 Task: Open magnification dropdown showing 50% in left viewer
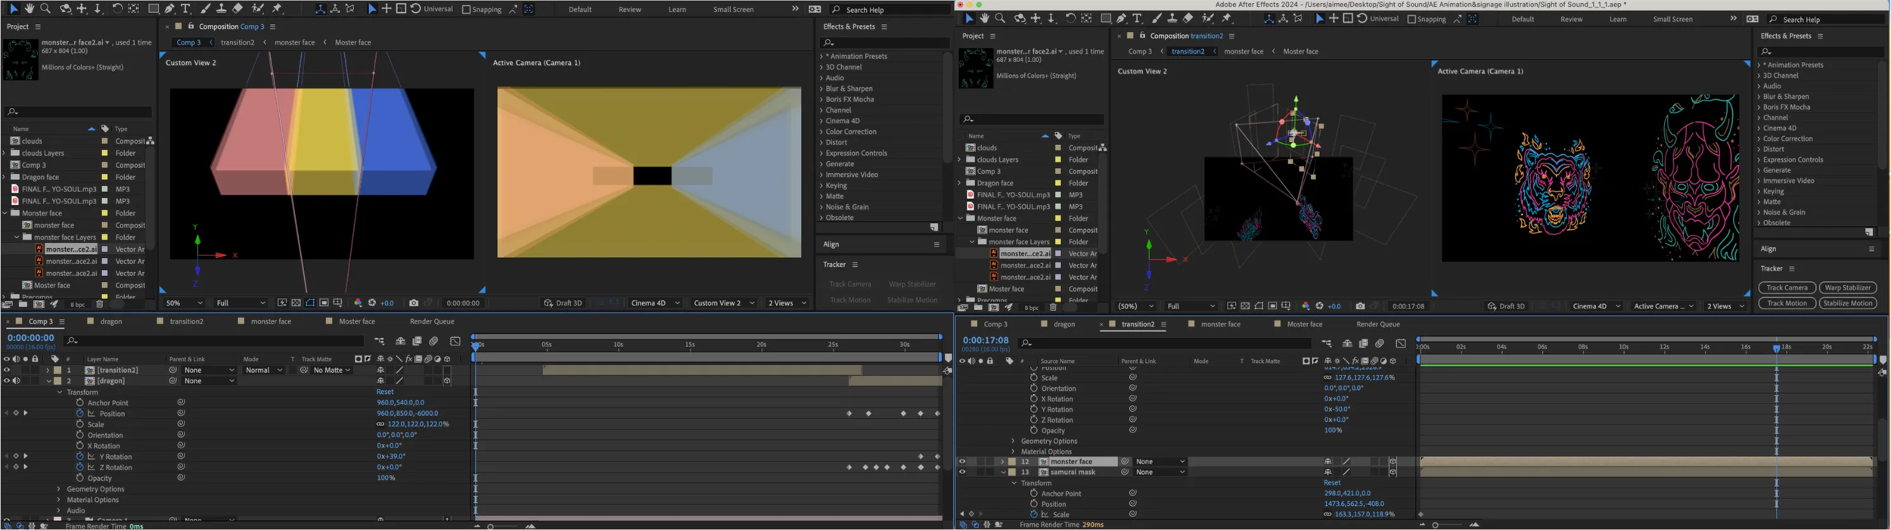(x=184, y=303)
